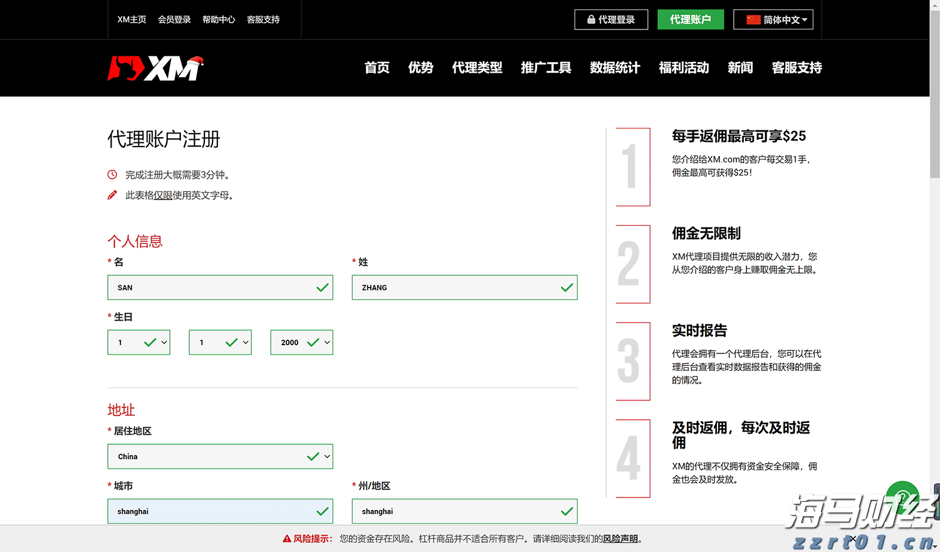Viewport: 940px width, 552px height.
Task: Open the birth year dropdown showing 2000
Action: (x=301, y=342)
